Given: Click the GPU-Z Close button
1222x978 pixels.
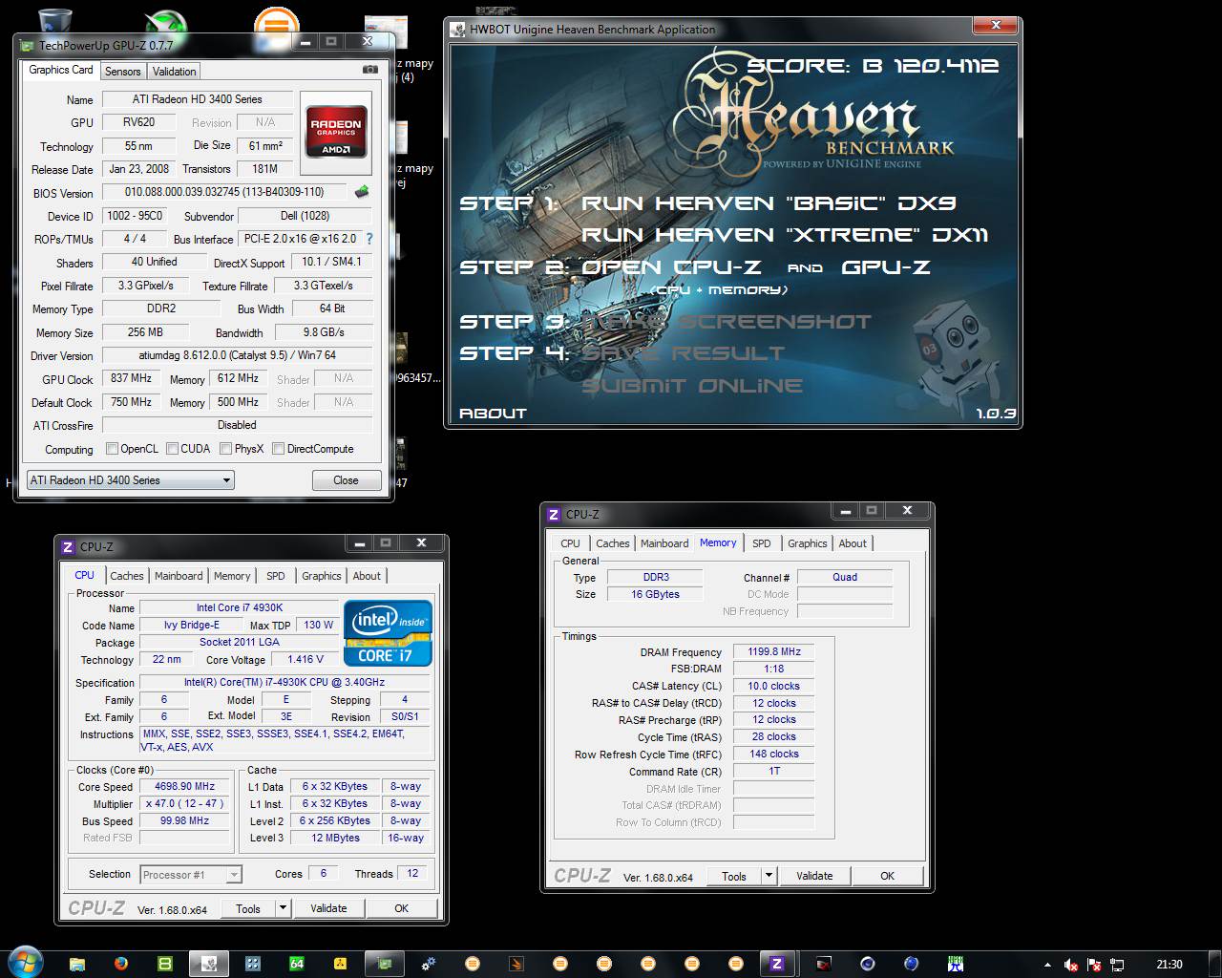Looking at the screenshot, I should [x=346, y=480].
